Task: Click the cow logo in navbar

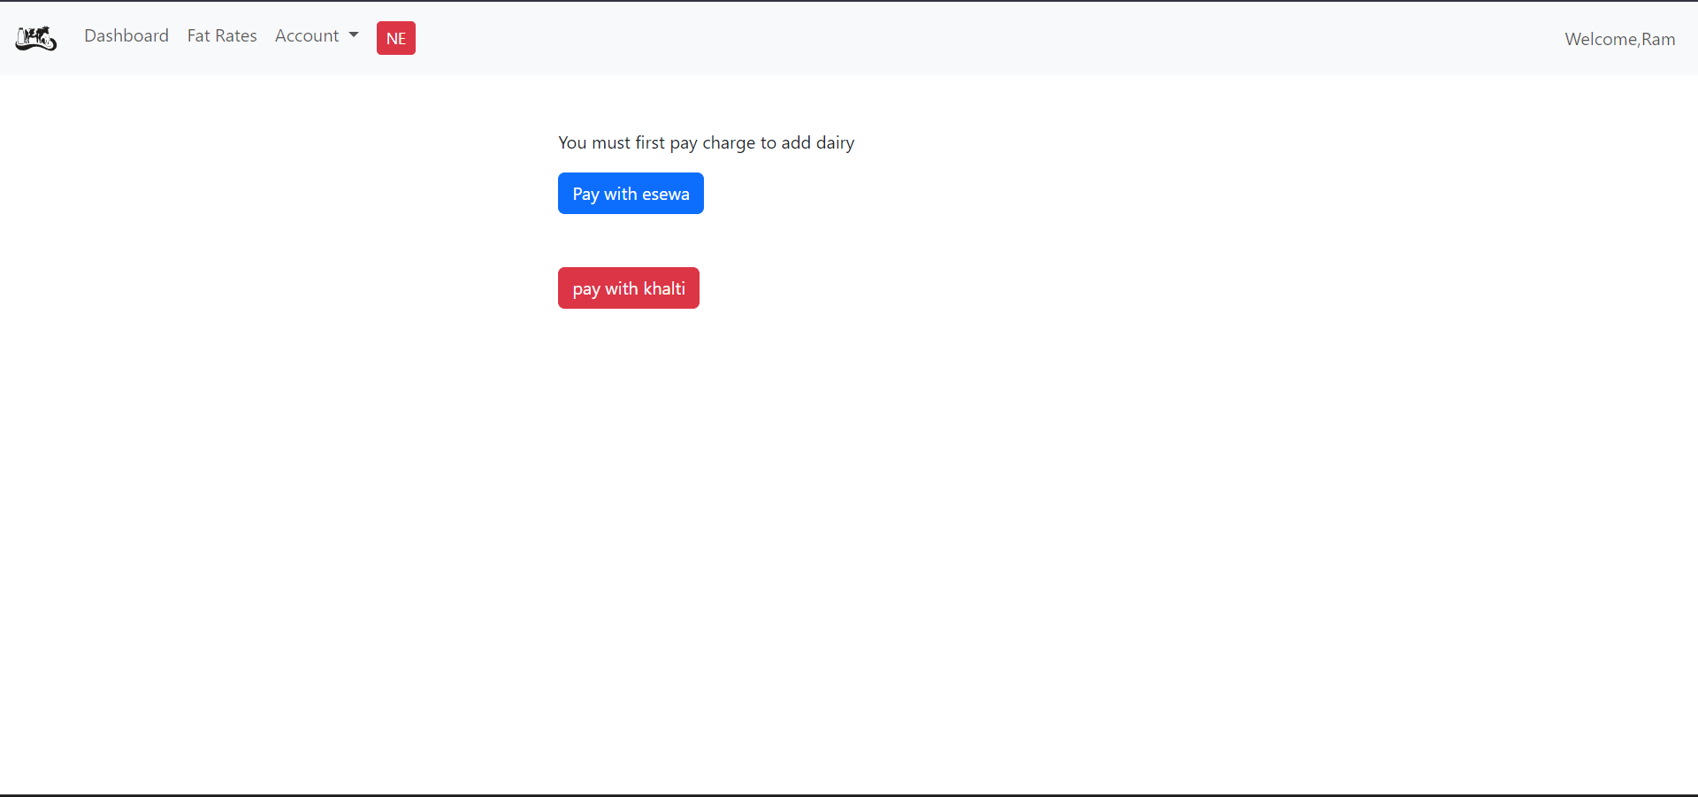Action: click(x=36, y=38)
